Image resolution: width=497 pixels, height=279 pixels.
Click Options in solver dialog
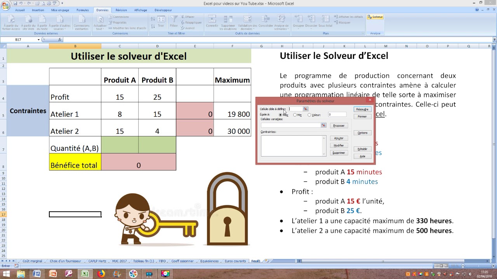point(362,133)
